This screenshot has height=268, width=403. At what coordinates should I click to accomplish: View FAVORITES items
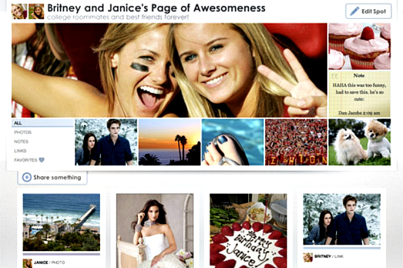[x=26, y=160]
